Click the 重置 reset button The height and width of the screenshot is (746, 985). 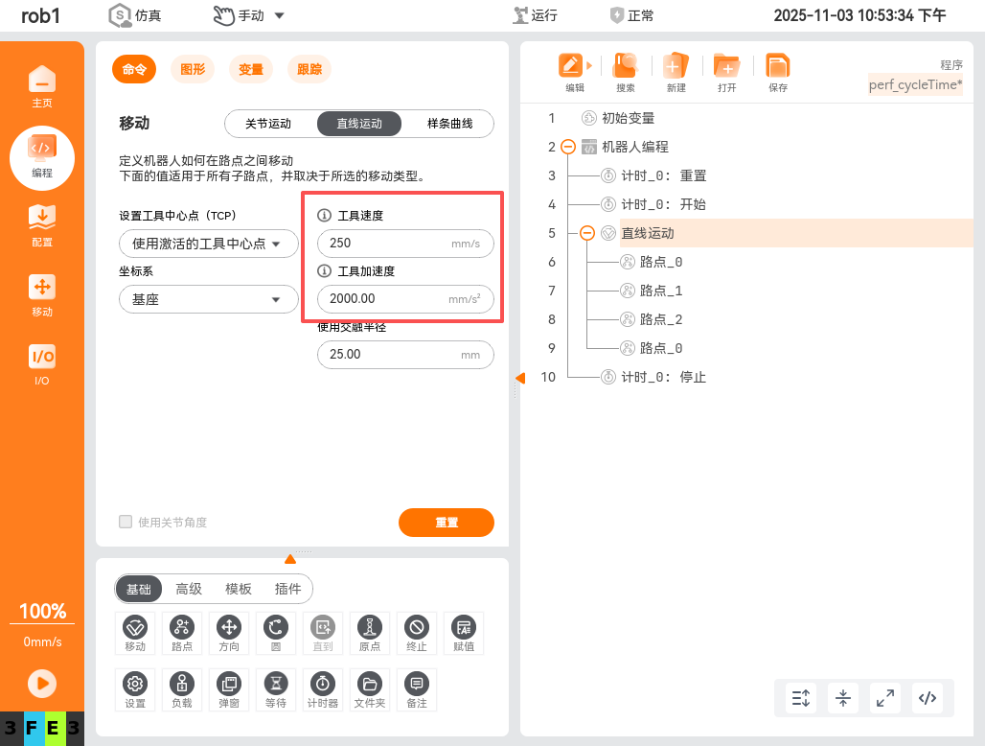[x=447, y=523]
